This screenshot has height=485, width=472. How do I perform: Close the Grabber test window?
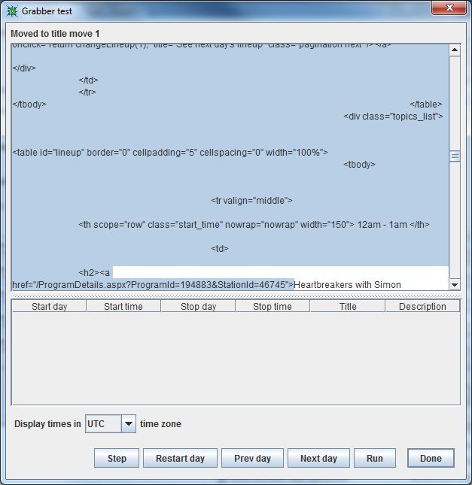click(x=449, y=8)
